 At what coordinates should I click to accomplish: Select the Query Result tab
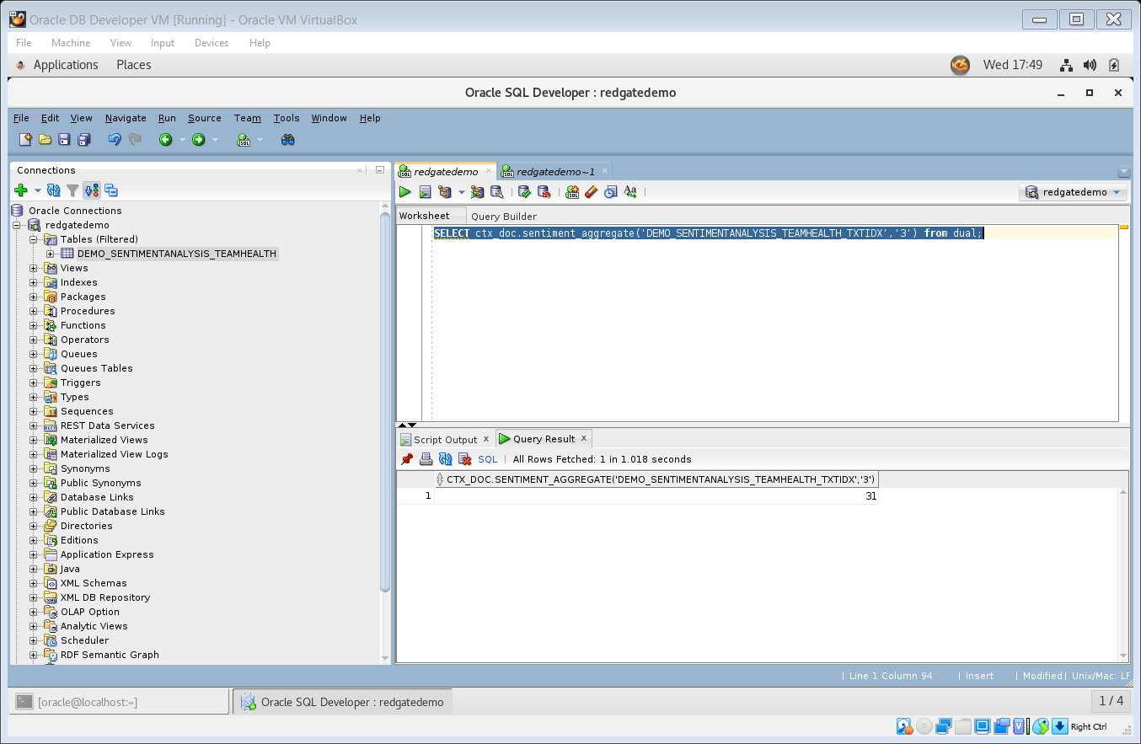click(x=544, y=439)
